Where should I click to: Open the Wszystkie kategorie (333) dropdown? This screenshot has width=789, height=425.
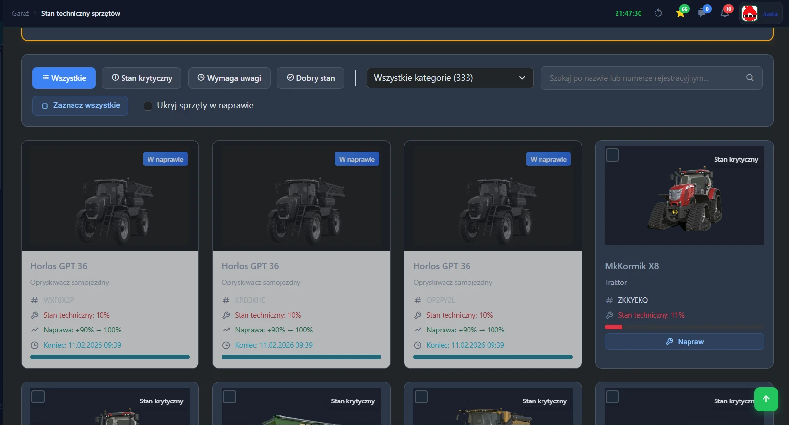450,78
